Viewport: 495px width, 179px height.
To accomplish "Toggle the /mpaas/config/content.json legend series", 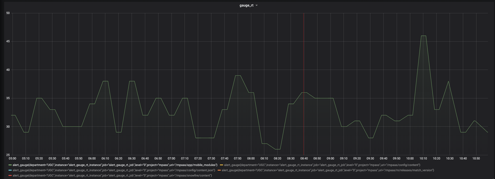I will [114, 170].
